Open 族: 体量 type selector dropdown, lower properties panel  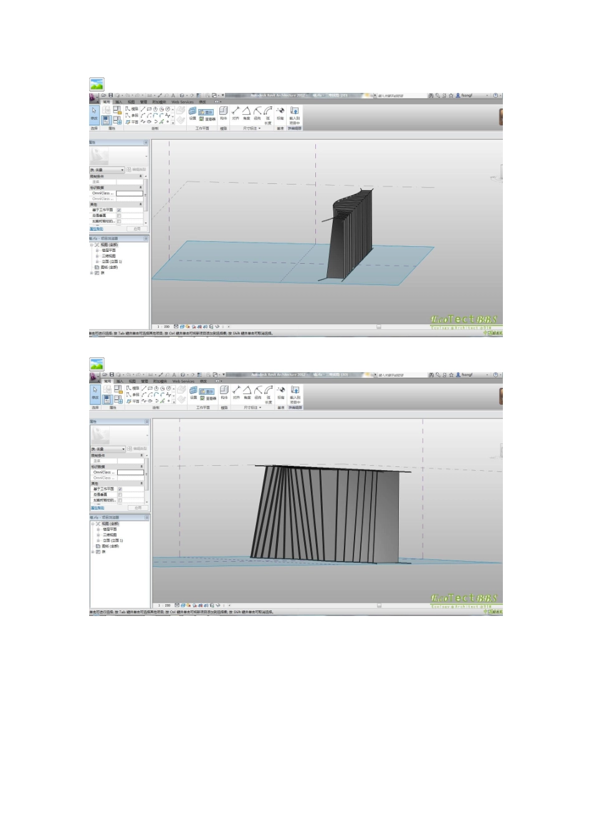pyautogui.click(x=108, y=449)
